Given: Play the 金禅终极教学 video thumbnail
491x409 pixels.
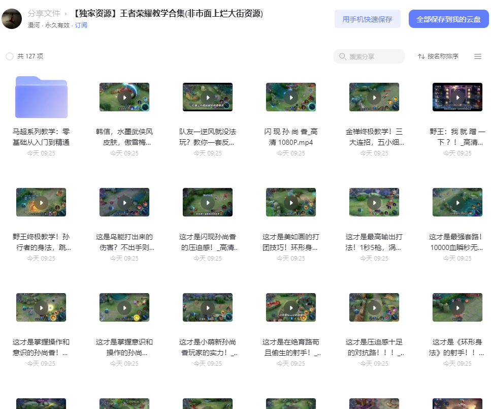Looking at the screenshot, I should point(374,97).
